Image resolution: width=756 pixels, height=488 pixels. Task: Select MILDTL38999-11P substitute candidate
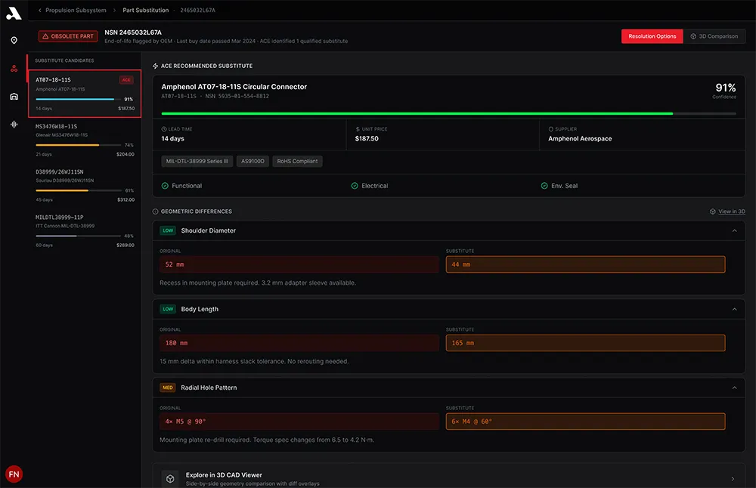(x=85, y=231)
